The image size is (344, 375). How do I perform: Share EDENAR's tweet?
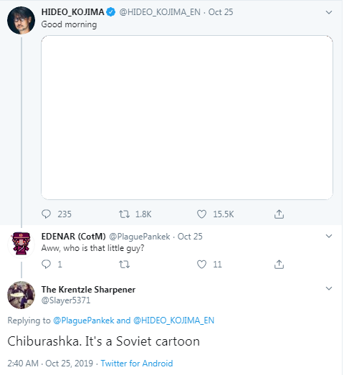tap(279, 265)
